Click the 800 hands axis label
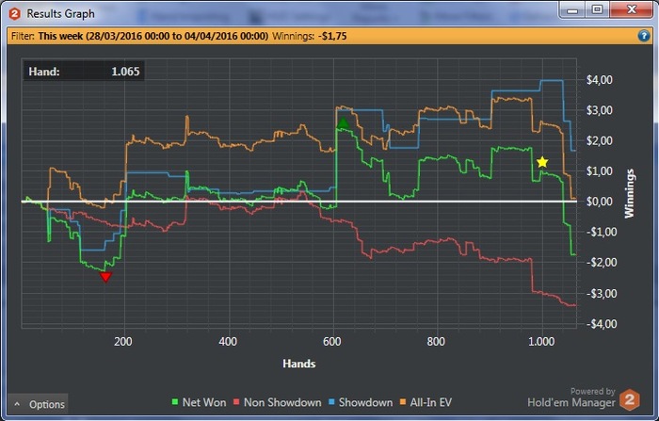 (436, 342)
